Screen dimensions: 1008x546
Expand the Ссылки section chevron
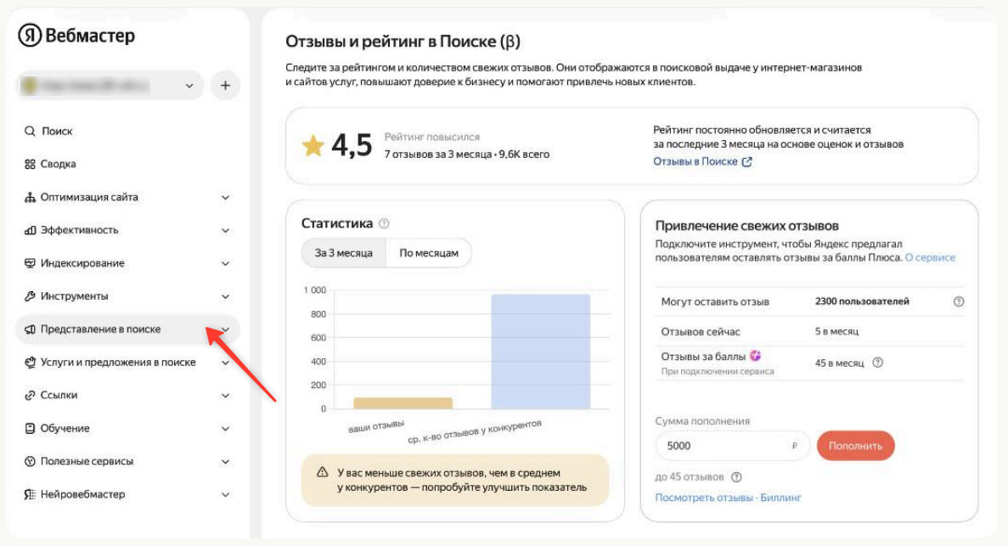coord(226,397)
